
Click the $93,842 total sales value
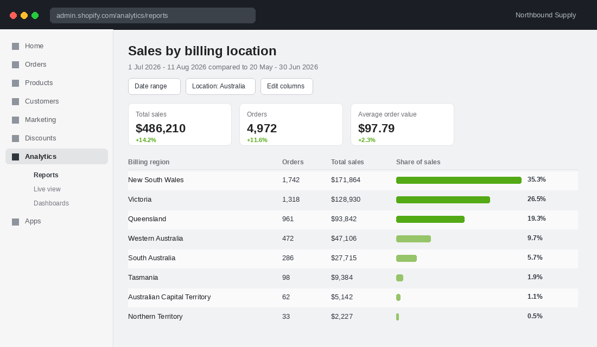point(344,219)
